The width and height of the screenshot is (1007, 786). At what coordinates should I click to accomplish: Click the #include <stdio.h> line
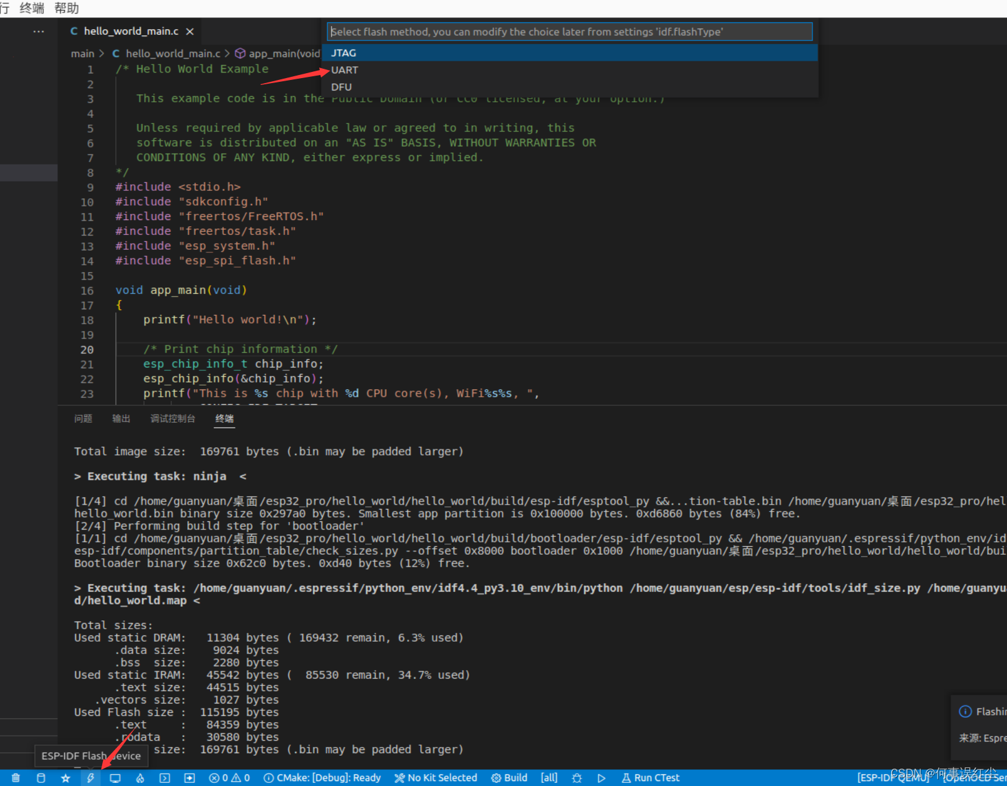(x=178, y=187)
